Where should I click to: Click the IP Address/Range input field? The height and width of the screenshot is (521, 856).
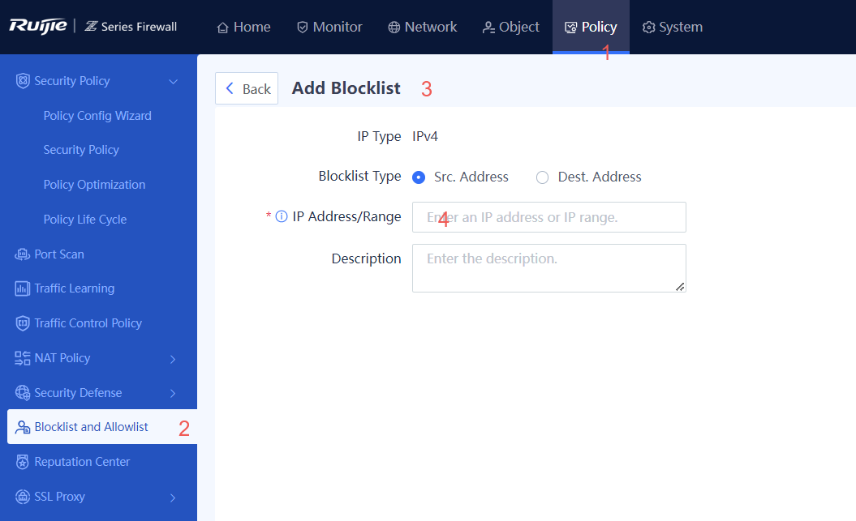pyautogui.click(x=549, y=217)
